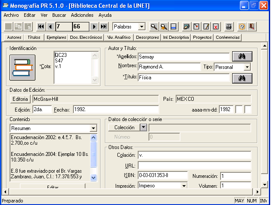
Task: Click the exit door icon
Action: click(252, 27)
